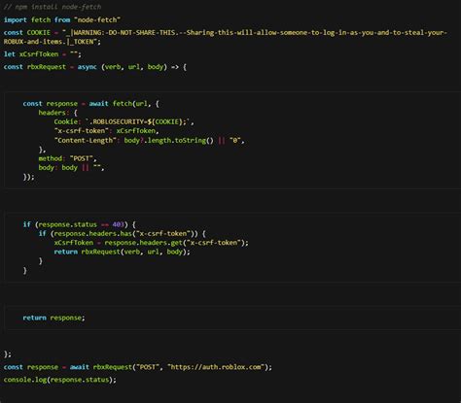The width and height of the screenshot is (461, 403).
Task: Click the "Content-Length" header key
Action: (85, 141)
